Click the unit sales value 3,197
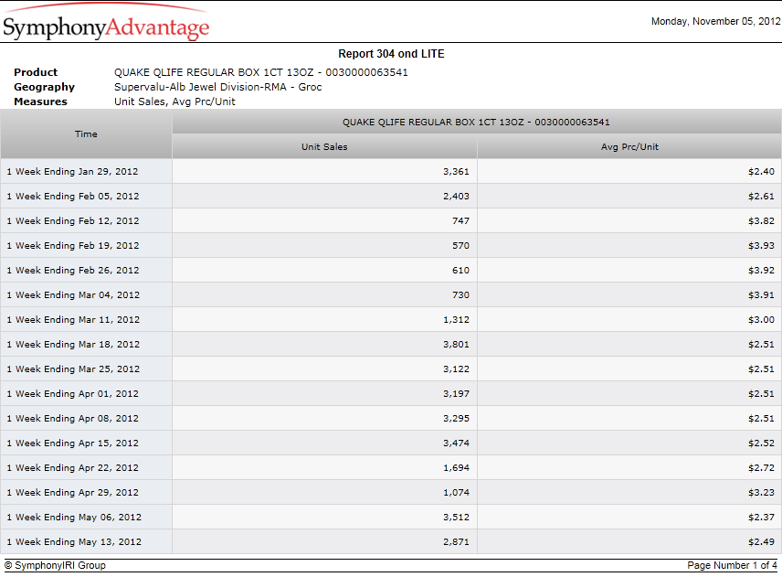This screenshot has height=577, width=782. pyautogui.click(x=457, y=394)
